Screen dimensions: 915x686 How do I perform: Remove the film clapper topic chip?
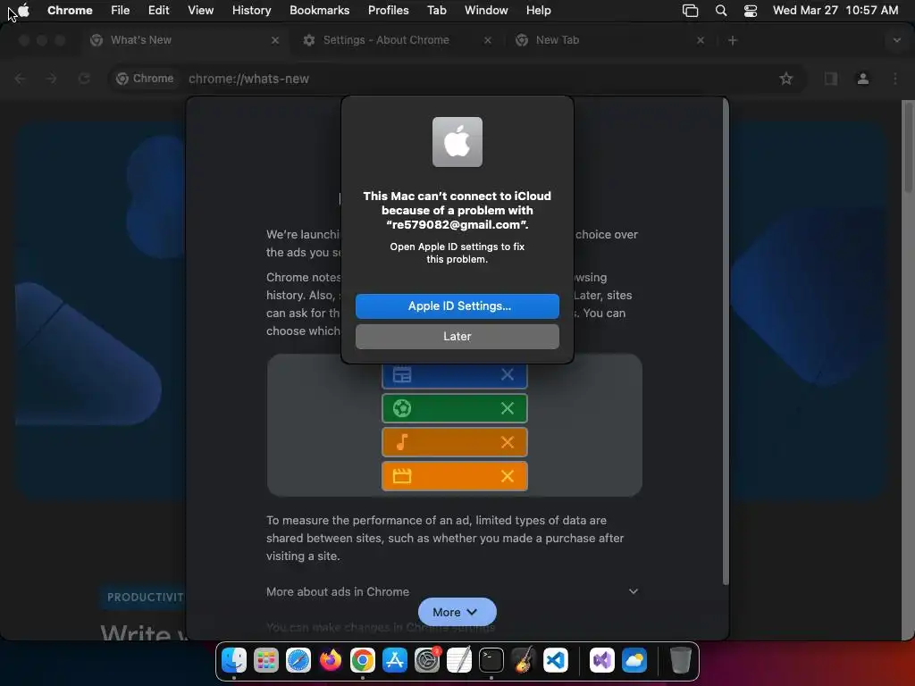508,476
